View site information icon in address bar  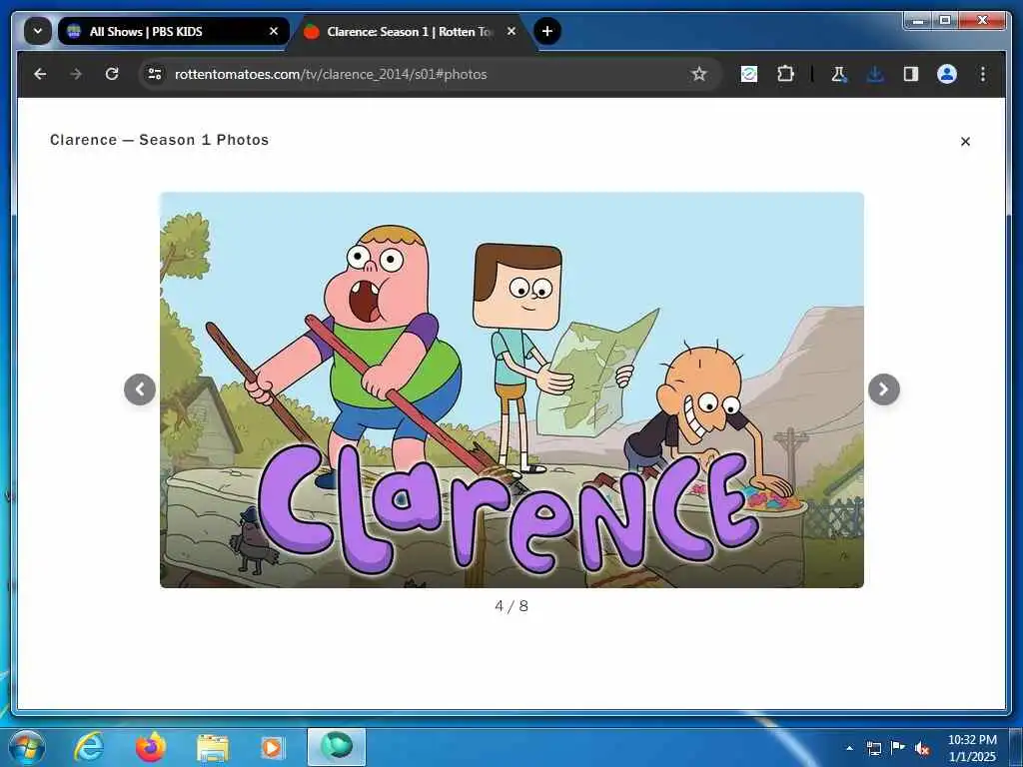click(155, 74)
